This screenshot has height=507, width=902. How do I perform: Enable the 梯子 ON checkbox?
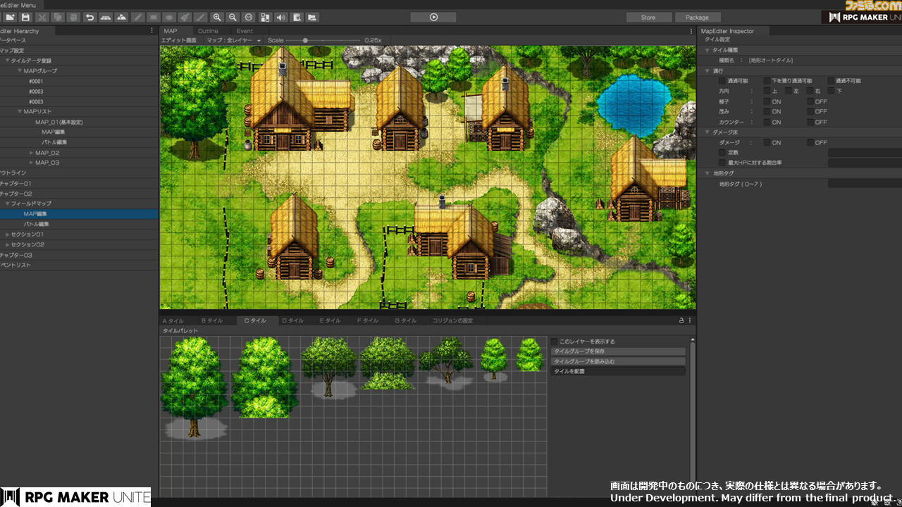coord(767,101)
